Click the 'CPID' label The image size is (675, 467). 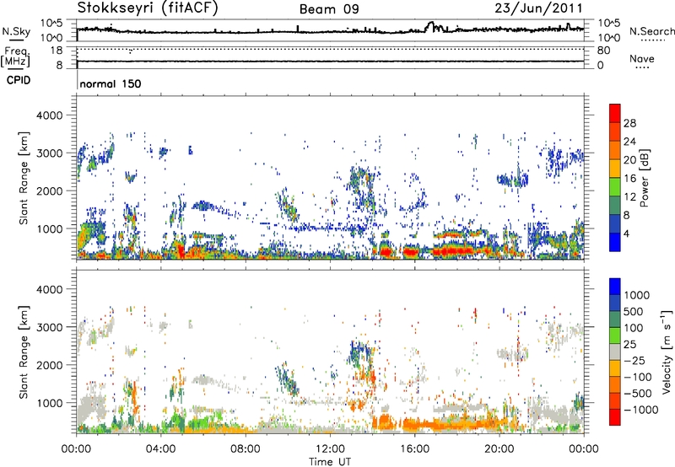tap(19, 80)
